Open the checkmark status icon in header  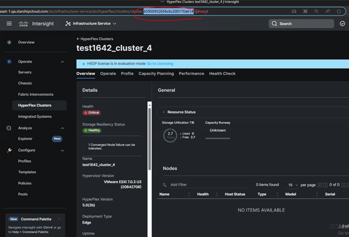[x=342, y=24]
